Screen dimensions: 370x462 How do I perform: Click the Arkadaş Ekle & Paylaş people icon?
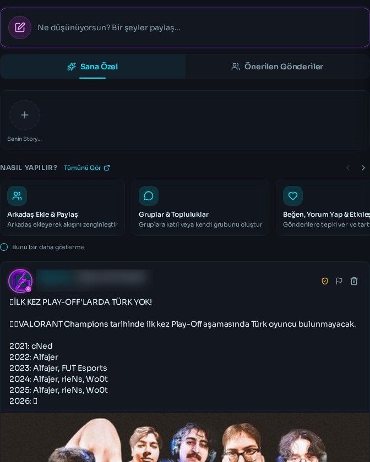coord(17,196)
